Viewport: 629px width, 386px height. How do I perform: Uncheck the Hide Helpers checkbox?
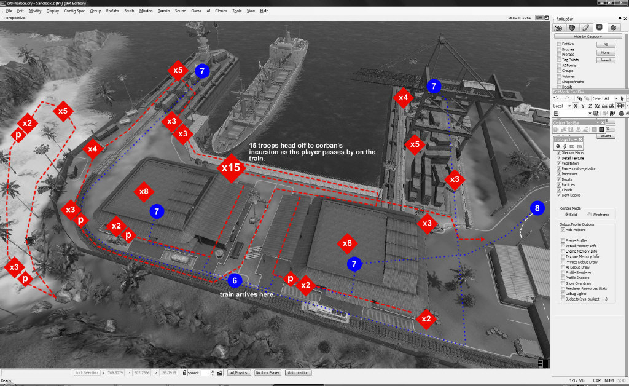(563, 230)
